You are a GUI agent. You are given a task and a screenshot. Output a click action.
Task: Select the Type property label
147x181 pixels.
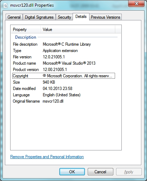(x=17, y=51)
